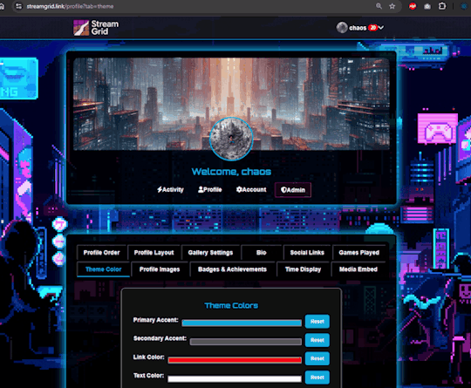
Task: Switch to Badges & Achievements tab
Action: [x=232, y=269]
